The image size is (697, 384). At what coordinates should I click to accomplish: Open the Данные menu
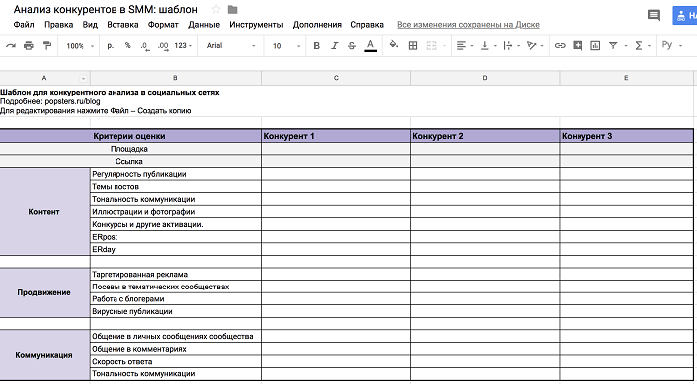(204, 25)
